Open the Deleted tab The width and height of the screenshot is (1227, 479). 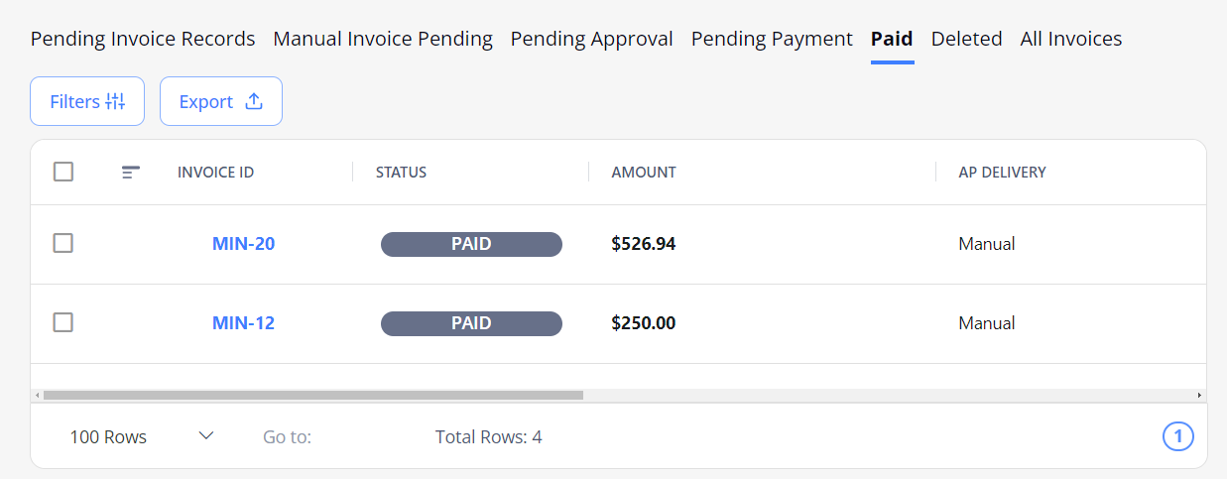pos(966,40)
